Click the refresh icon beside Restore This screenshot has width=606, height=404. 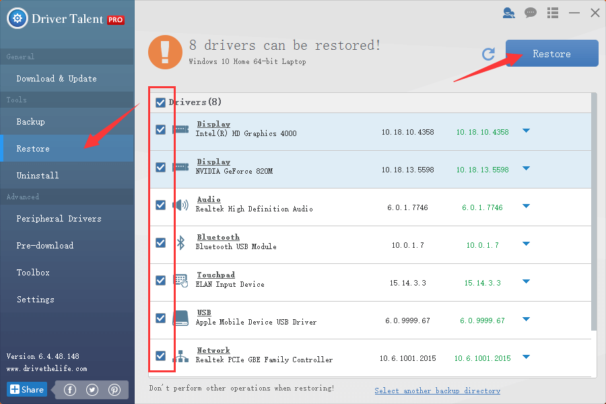[489, 54]
